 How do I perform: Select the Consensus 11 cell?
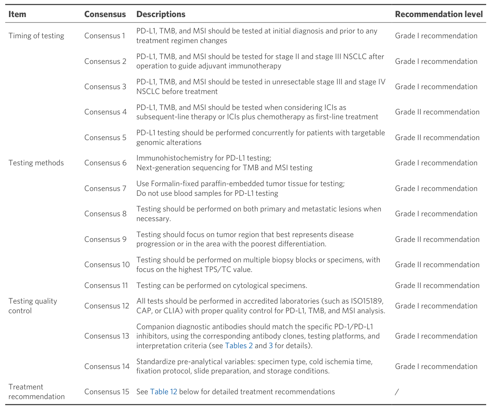106,285
